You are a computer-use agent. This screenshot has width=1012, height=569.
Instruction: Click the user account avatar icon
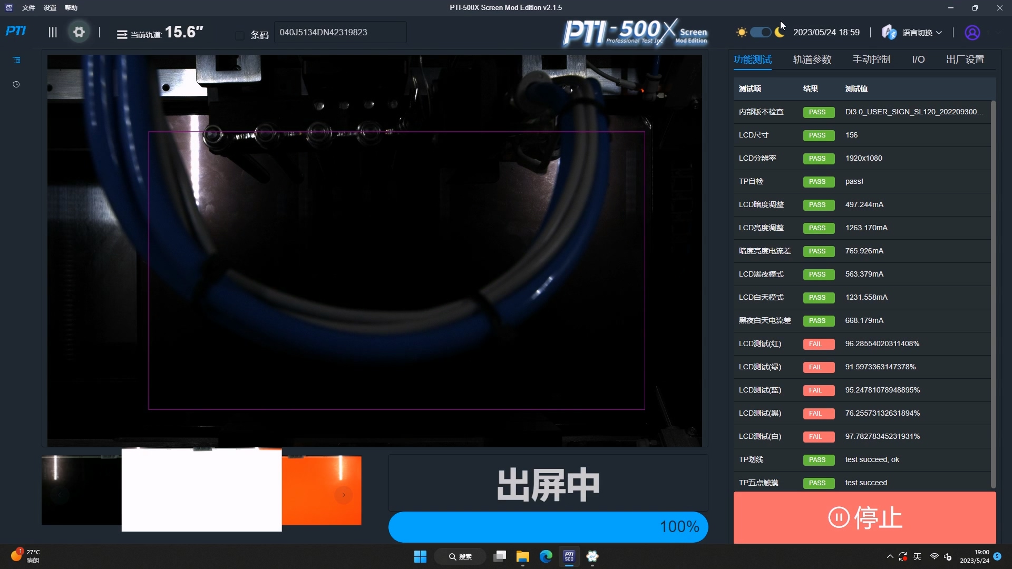pos(972,33)
